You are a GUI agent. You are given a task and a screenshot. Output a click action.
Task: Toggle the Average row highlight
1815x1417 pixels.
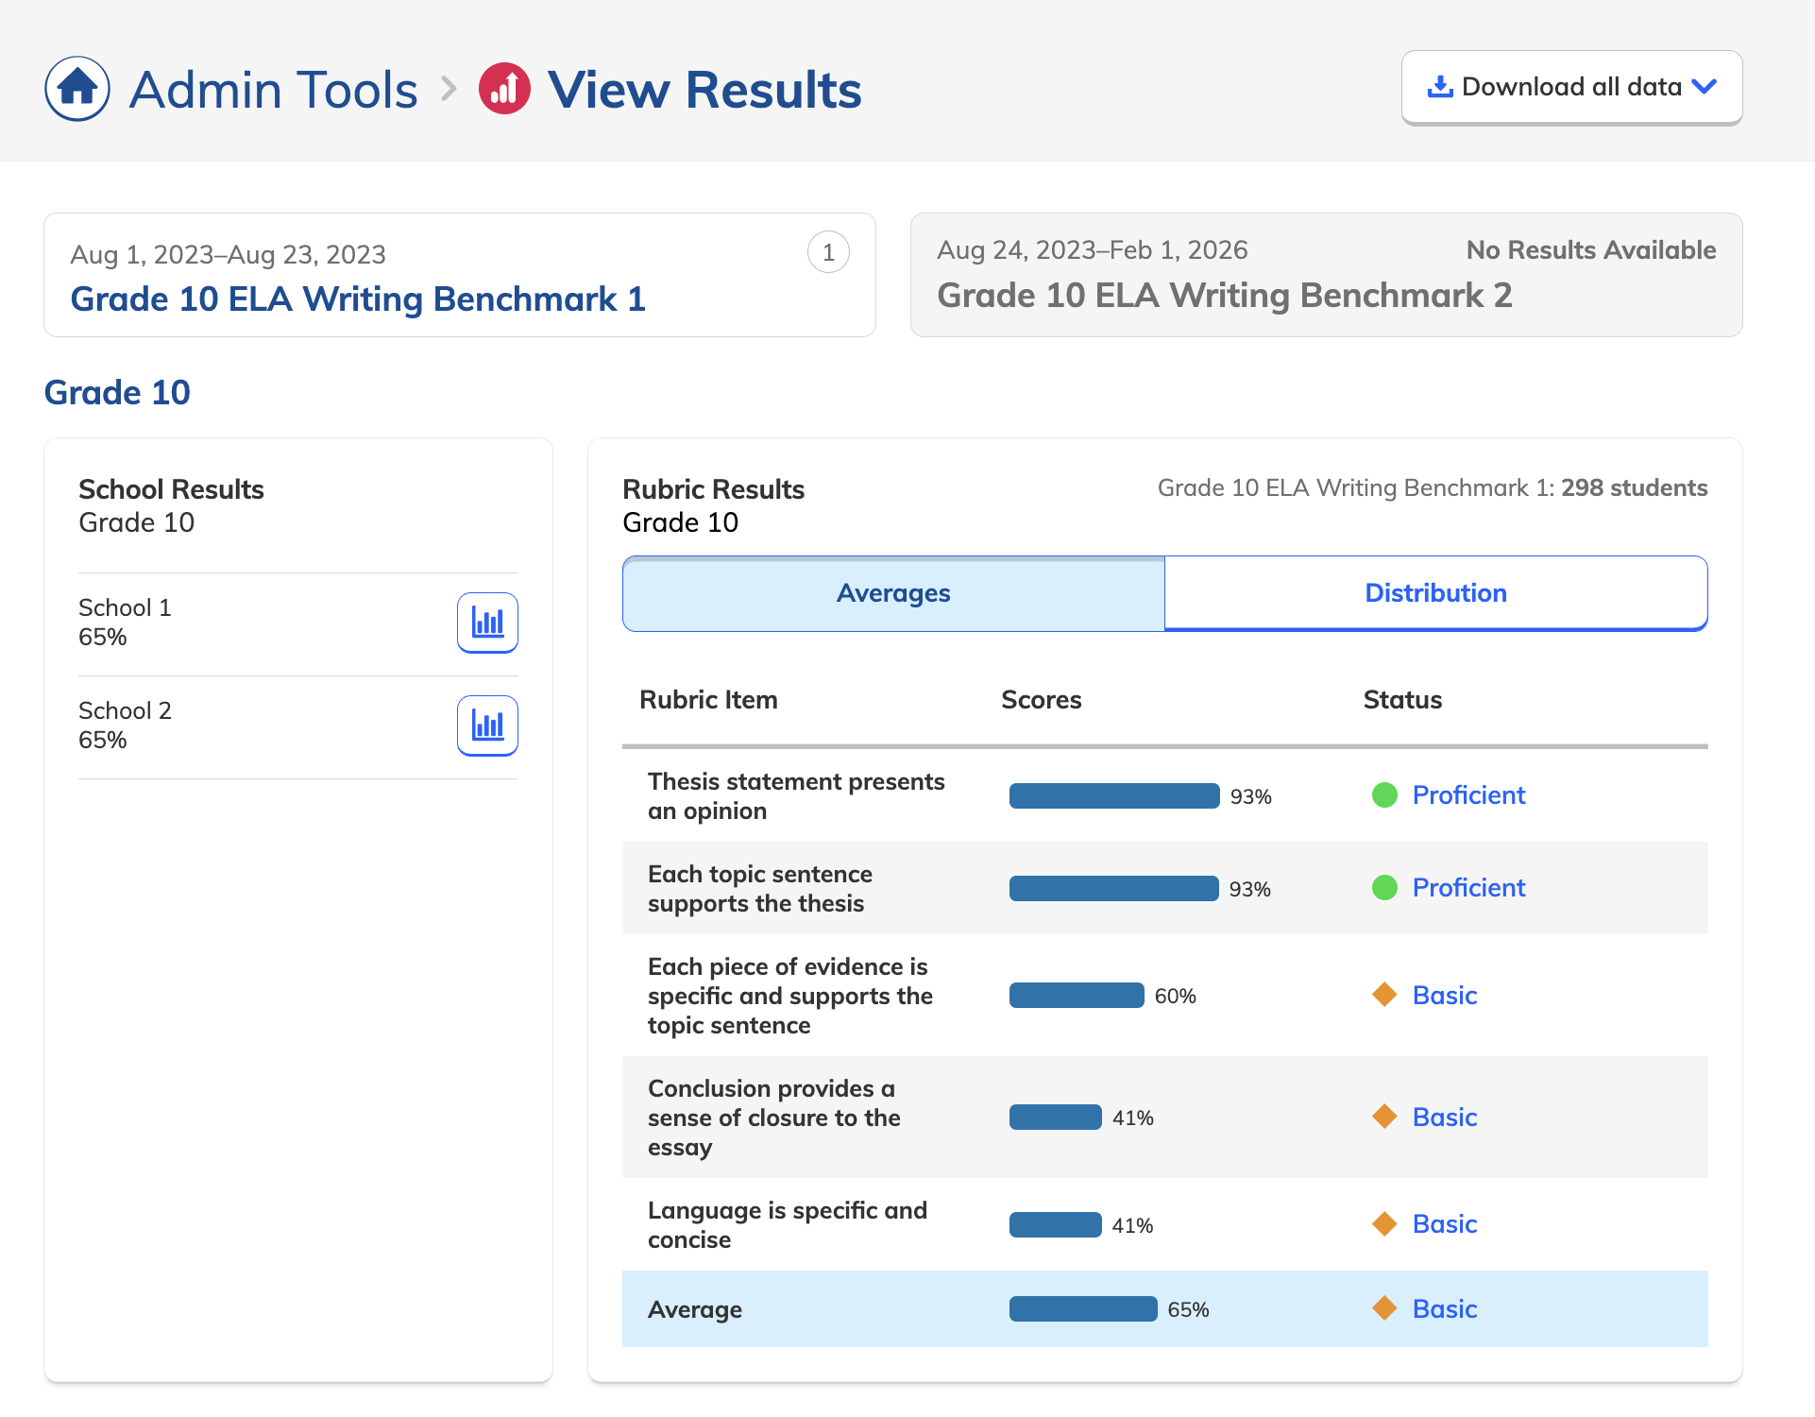coord(1163,1309)
